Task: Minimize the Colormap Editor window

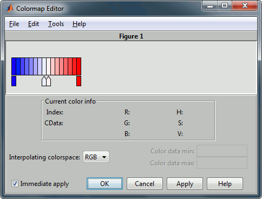Action: click(x=210, y=6)
